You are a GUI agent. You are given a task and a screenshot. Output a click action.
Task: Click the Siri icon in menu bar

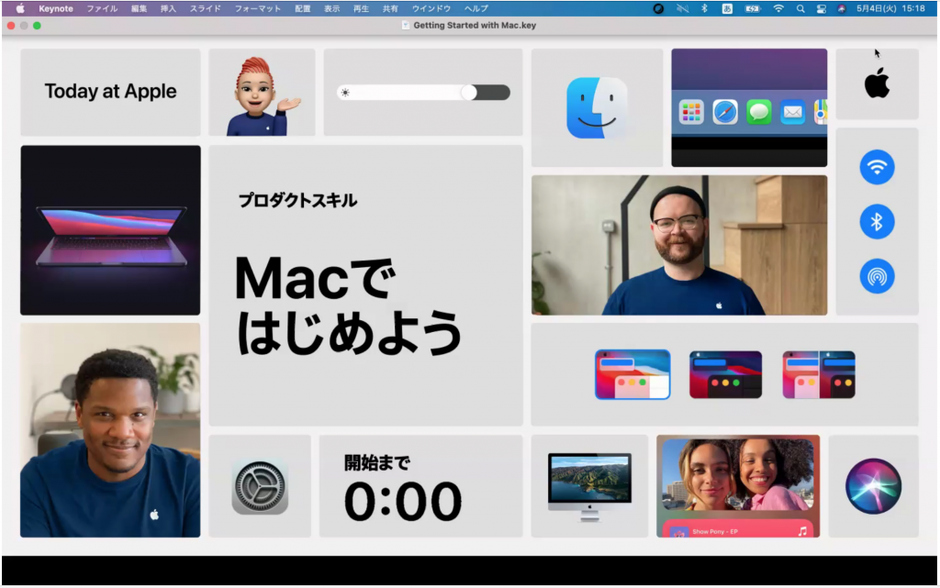pyautogui.click(x=842, y=8)
